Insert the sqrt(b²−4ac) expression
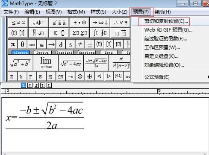This screenshot has height=155, width=209. pos(71,63)
